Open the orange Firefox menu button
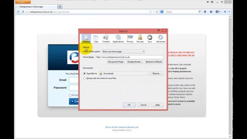This screenshot has width=247, height=139. pyautogui.click(x=23, y=2)
